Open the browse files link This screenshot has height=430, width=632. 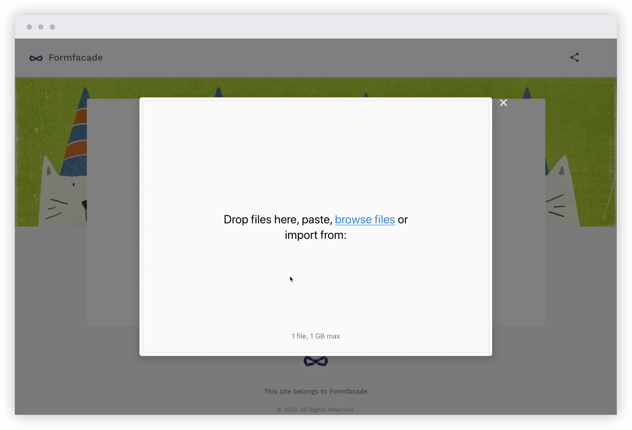point(365,220)
